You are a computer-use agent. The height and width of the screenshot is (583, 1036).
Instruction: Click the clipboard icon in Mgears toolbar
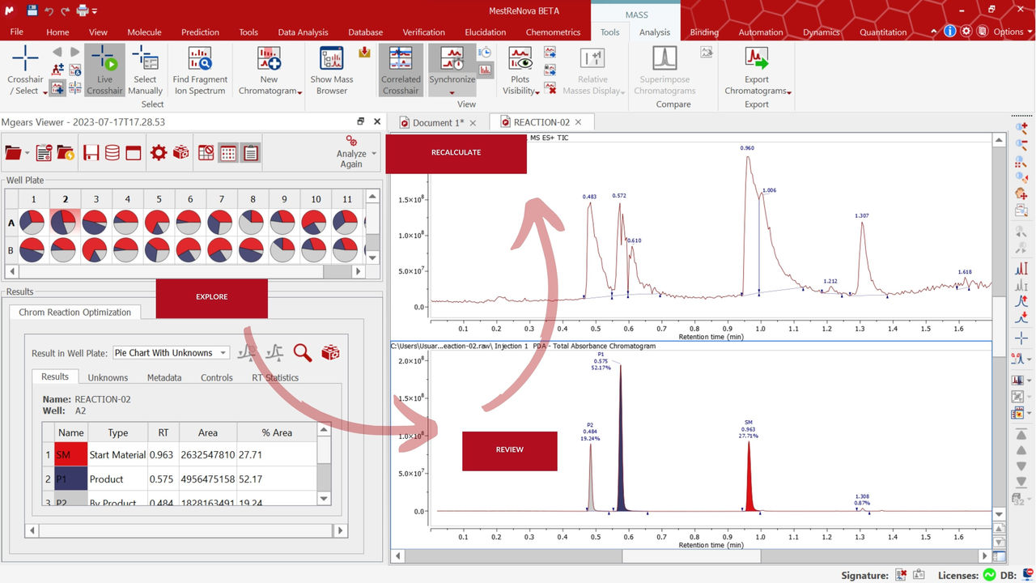250,152
